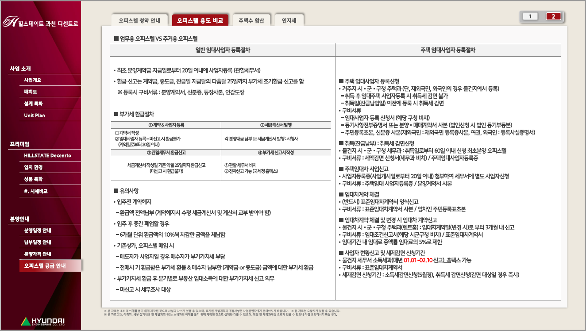Click the 주택 임대사업자 등록신청 heading
586x331 pixels.
tap(369, 81)
